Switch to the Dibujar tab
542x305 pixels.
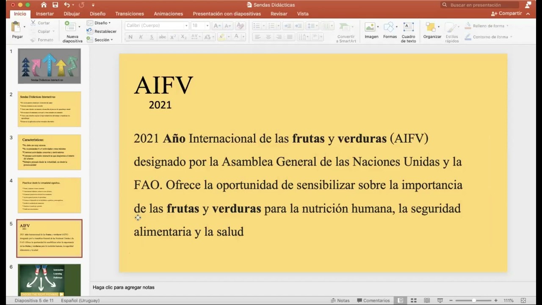pos(72,14)
